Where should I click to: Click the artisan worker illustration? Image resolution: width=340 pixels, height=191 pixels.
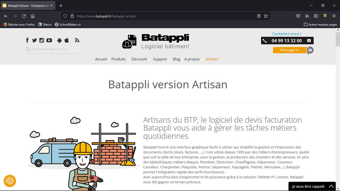coord(86,166)
